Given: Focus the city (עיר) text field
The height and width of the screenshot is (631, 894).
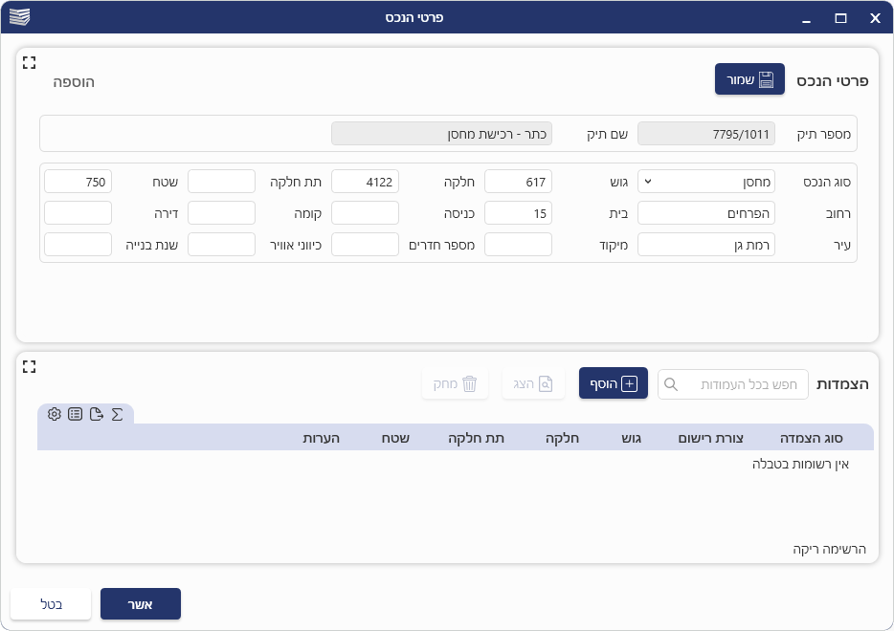Looking at the screenshot, I should tap(706, 245).
